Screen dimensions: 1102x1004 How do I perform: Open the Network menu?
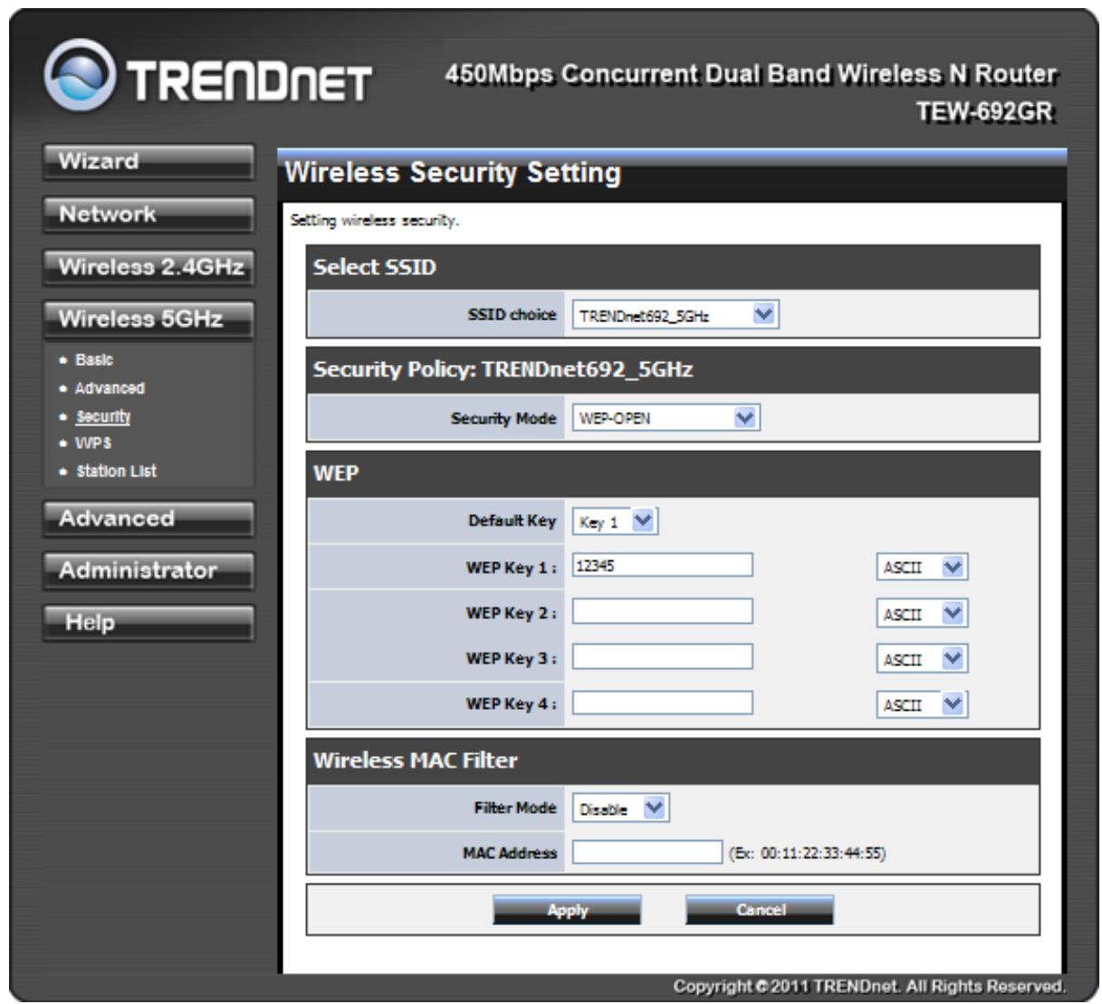[x=149, y=215]
